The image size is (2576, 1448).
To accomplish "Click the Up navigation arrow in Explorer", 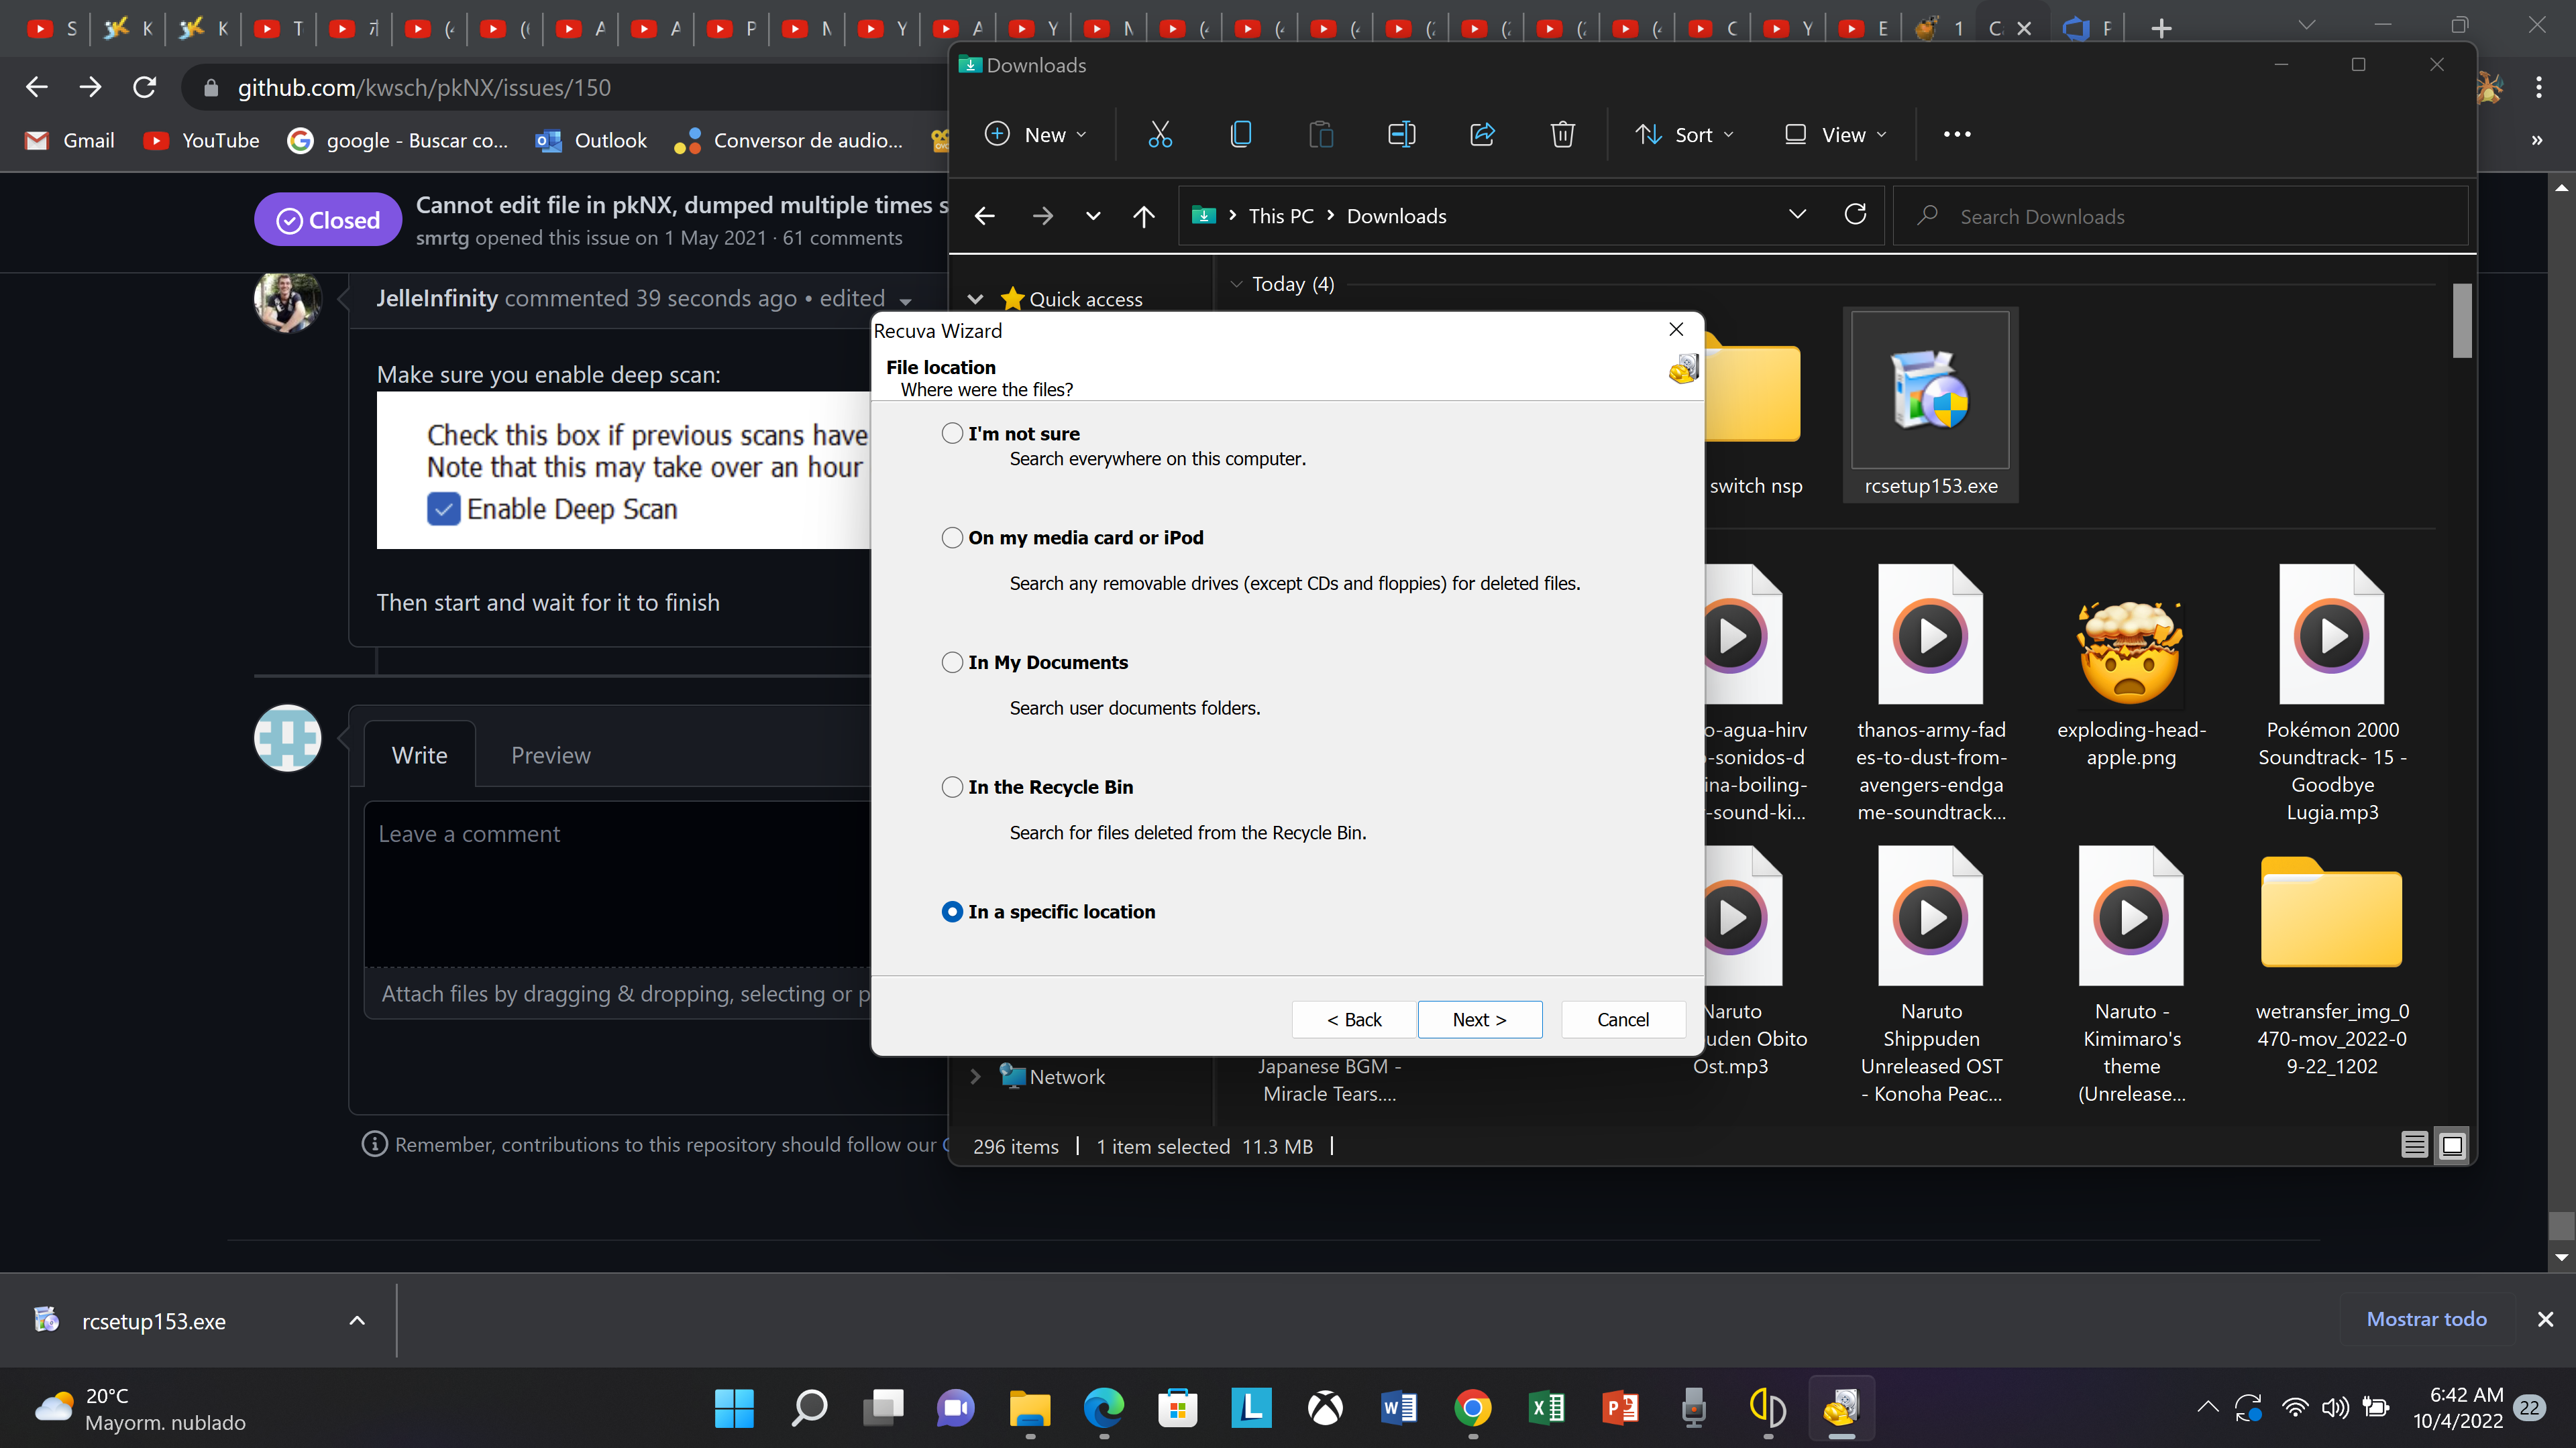I will [1144, 216].
